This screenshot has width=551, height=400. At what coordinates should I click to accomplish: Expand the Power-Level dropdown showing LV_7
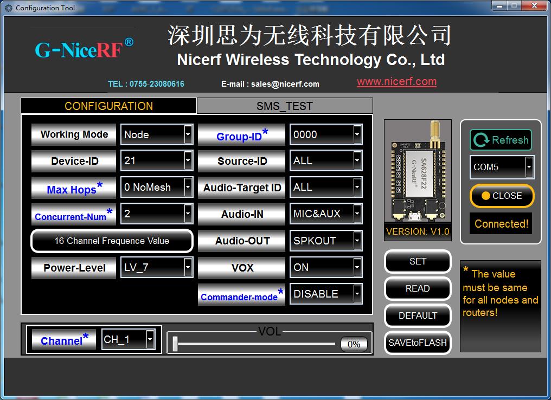(x=157, y=267)
